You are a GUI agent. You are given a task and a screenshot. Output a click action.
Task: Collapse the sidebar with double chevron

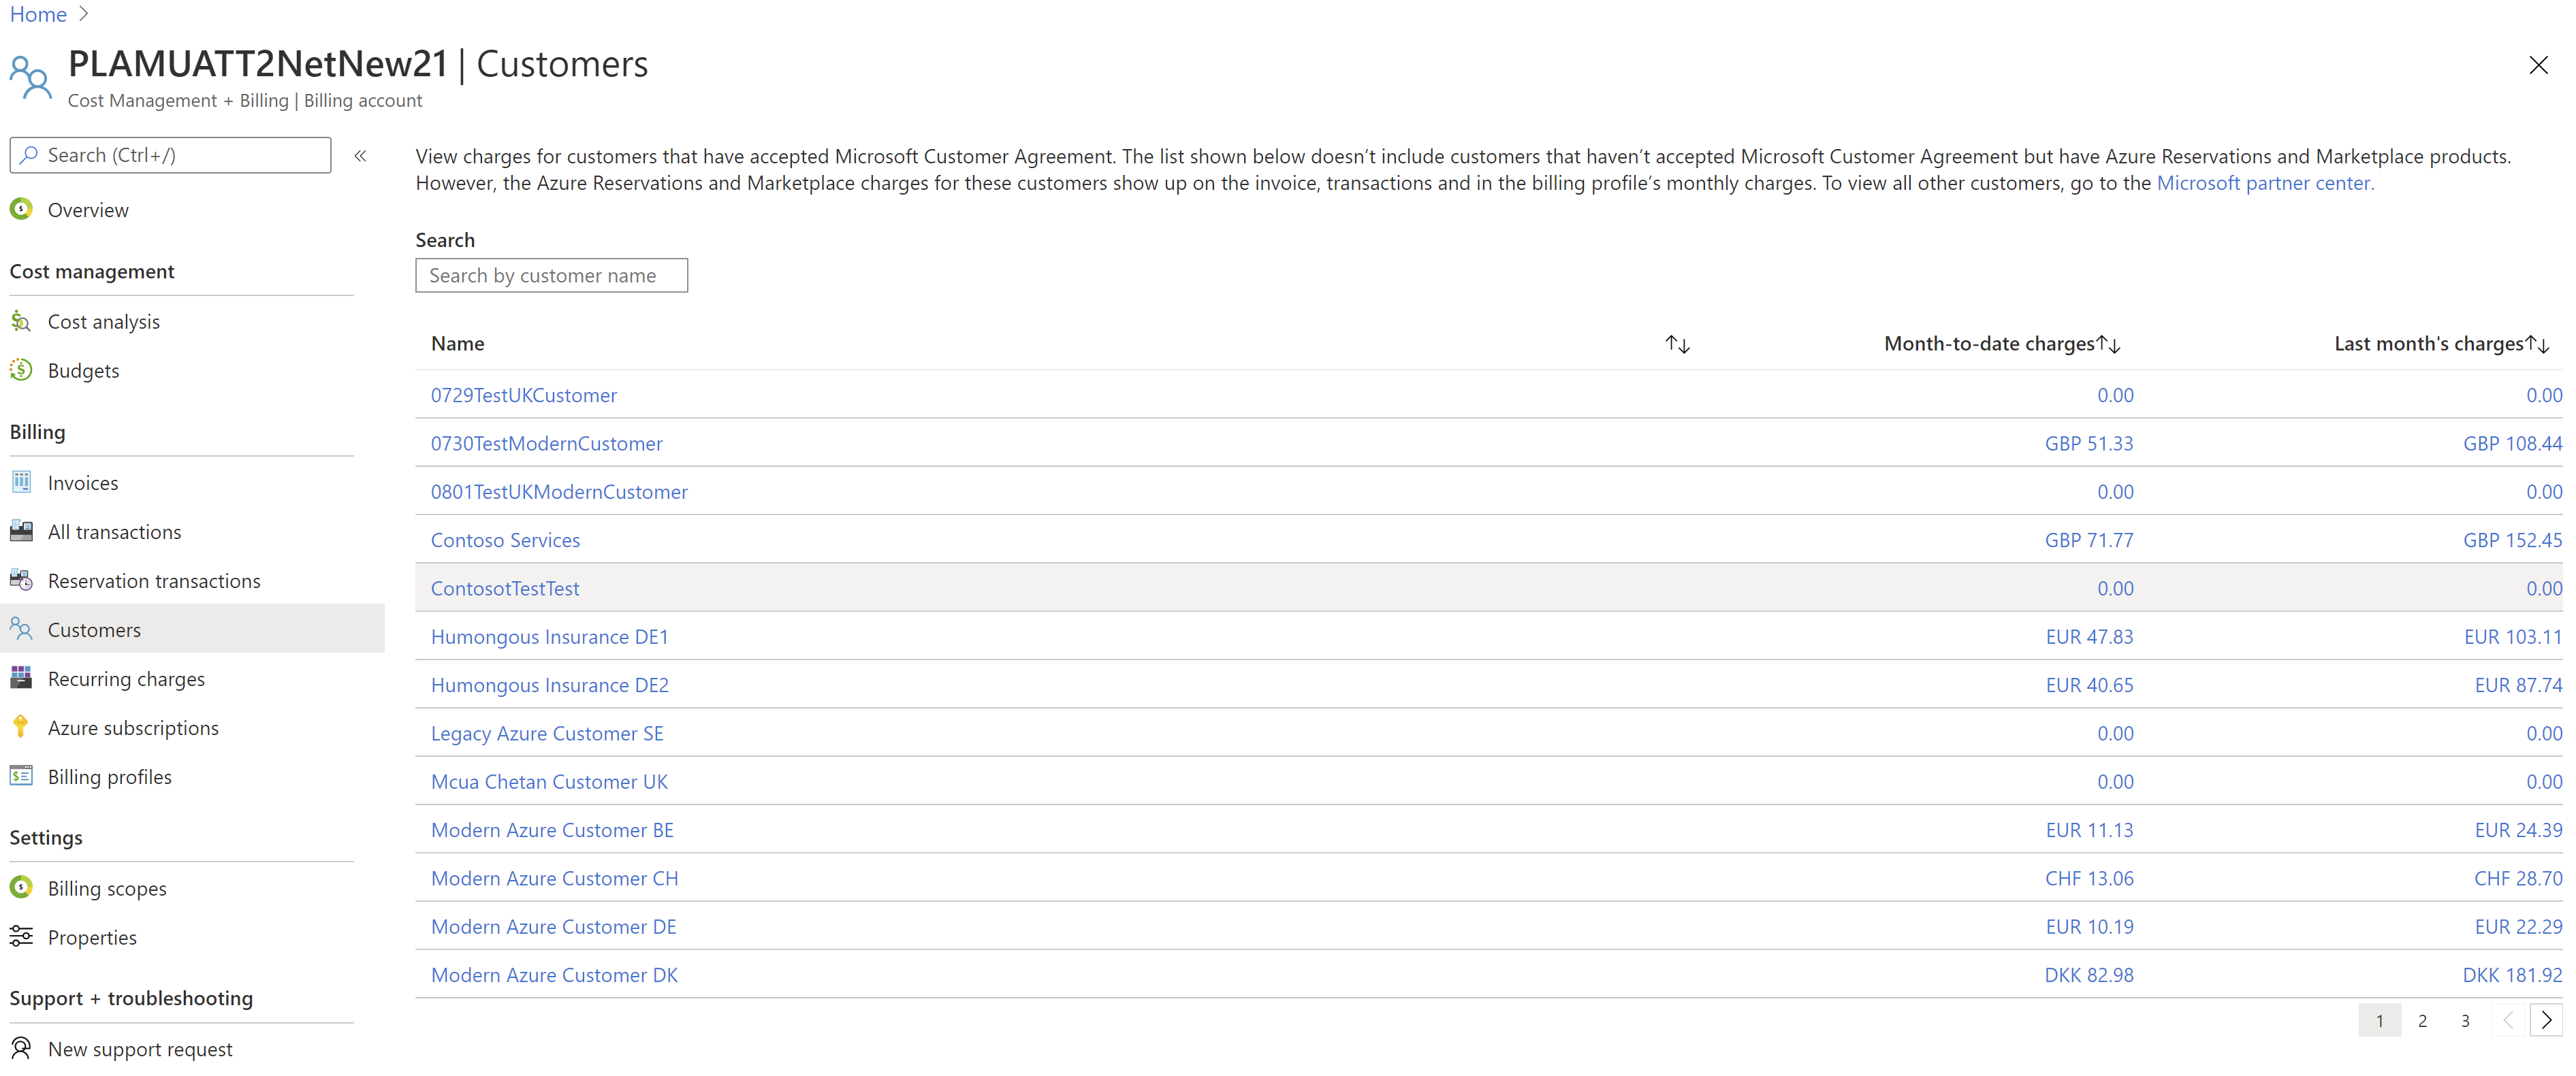point(361,156)
